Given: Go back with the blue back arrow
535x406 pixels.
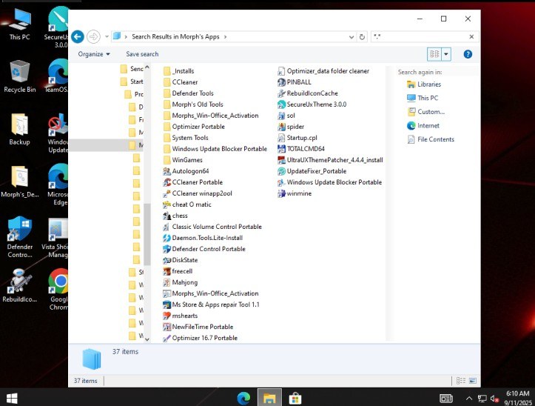Looking at the screenshot, I should coord(78,36).
